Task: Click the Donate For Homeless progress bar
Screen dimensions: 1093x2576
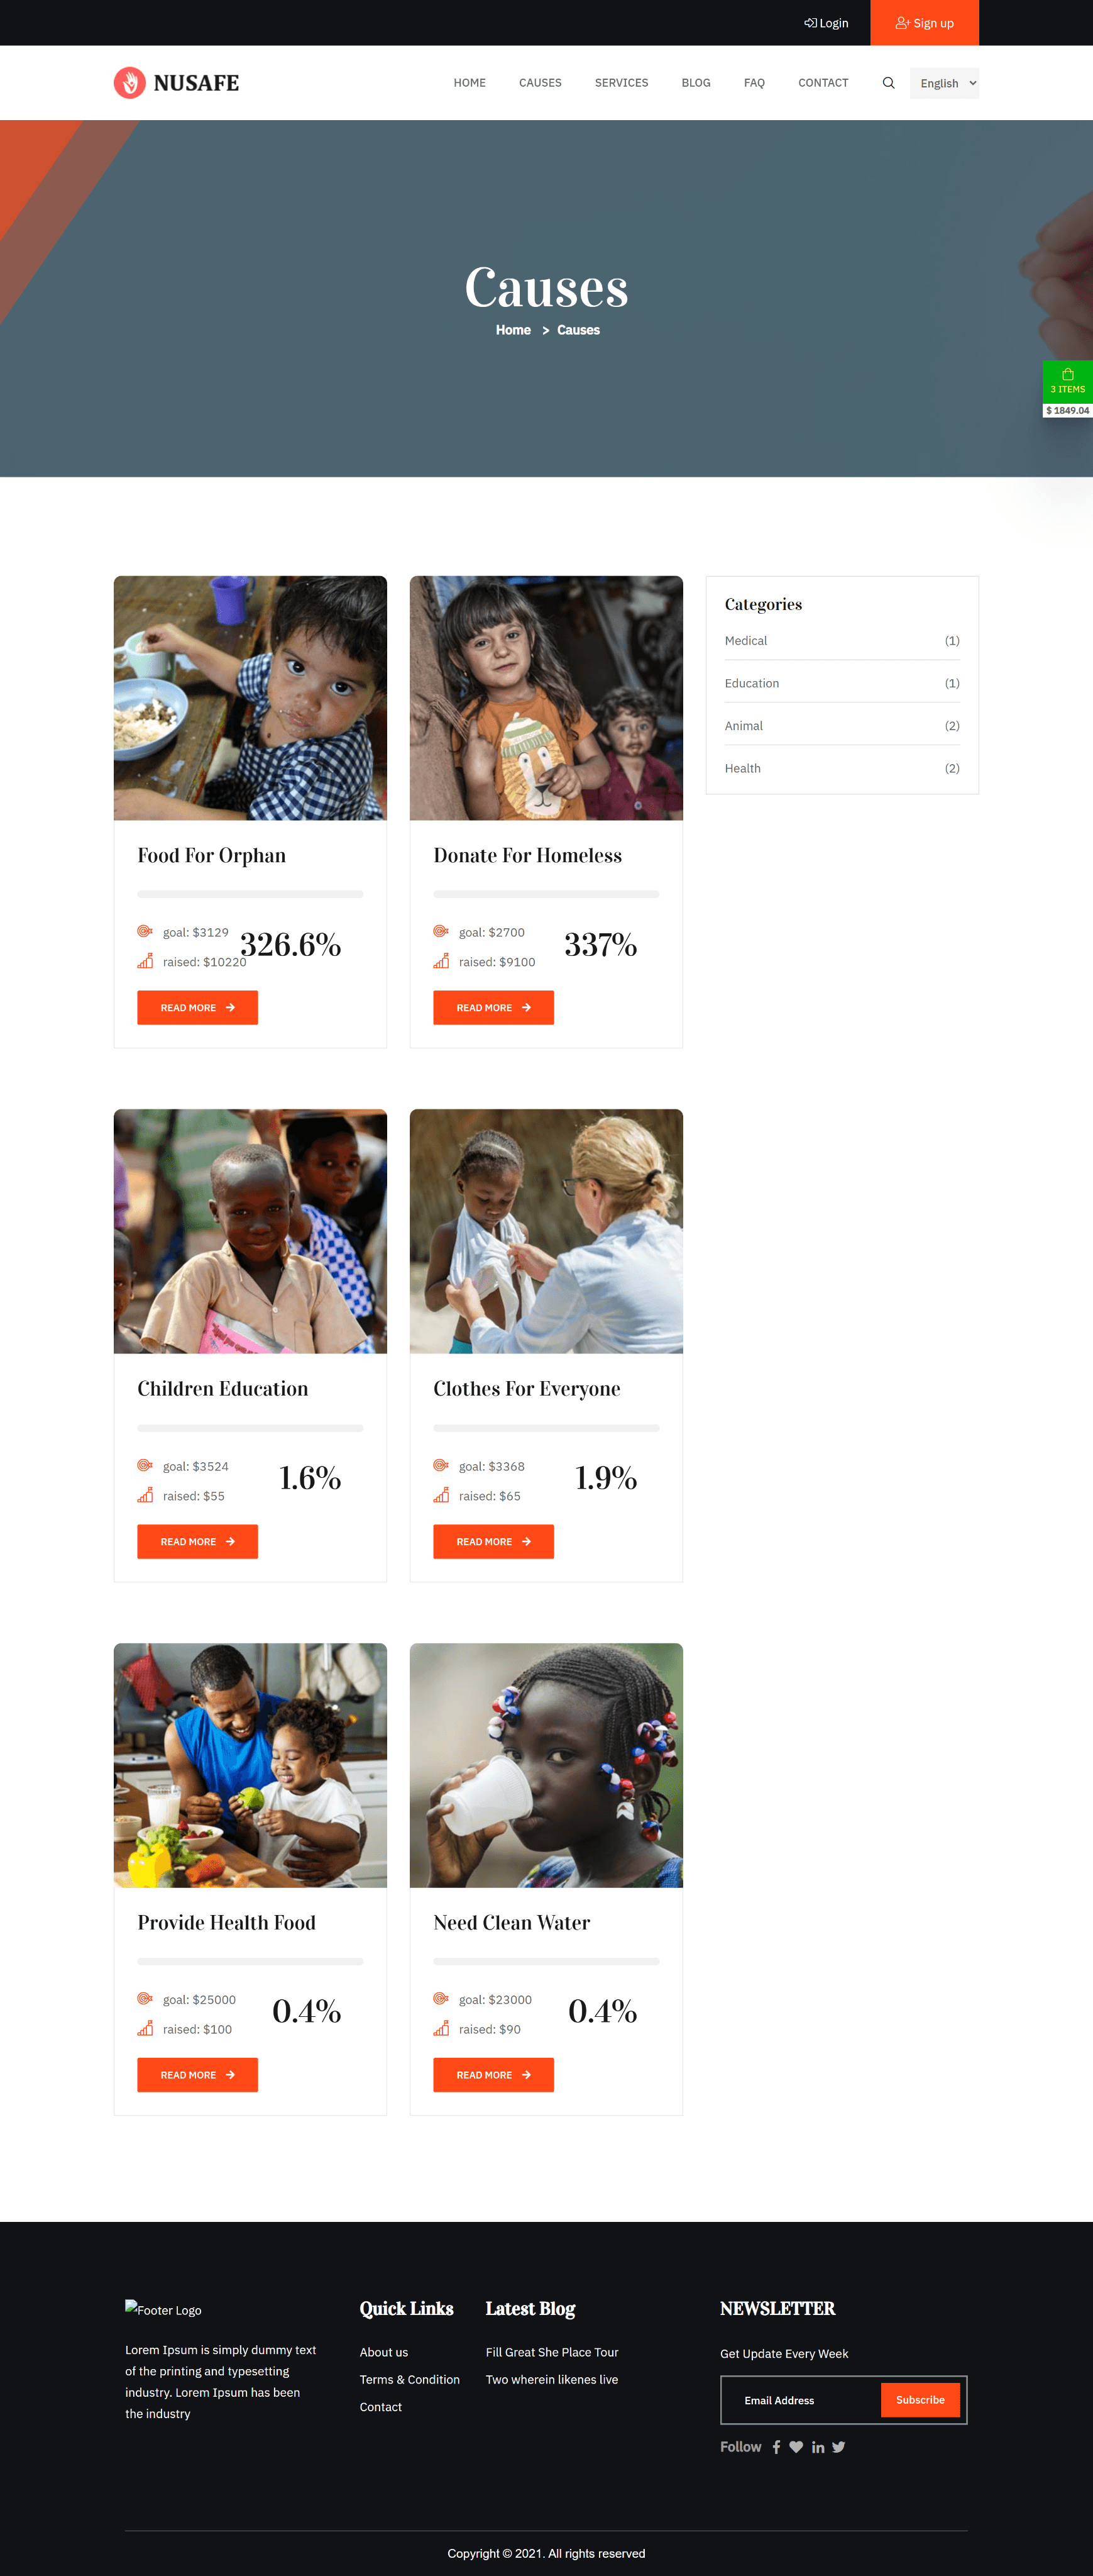Action: point(547,894)
